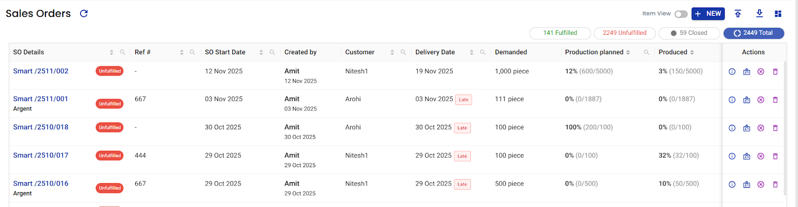Delete order Smart /2511/001
798x207 pixels.
point(775,100)
